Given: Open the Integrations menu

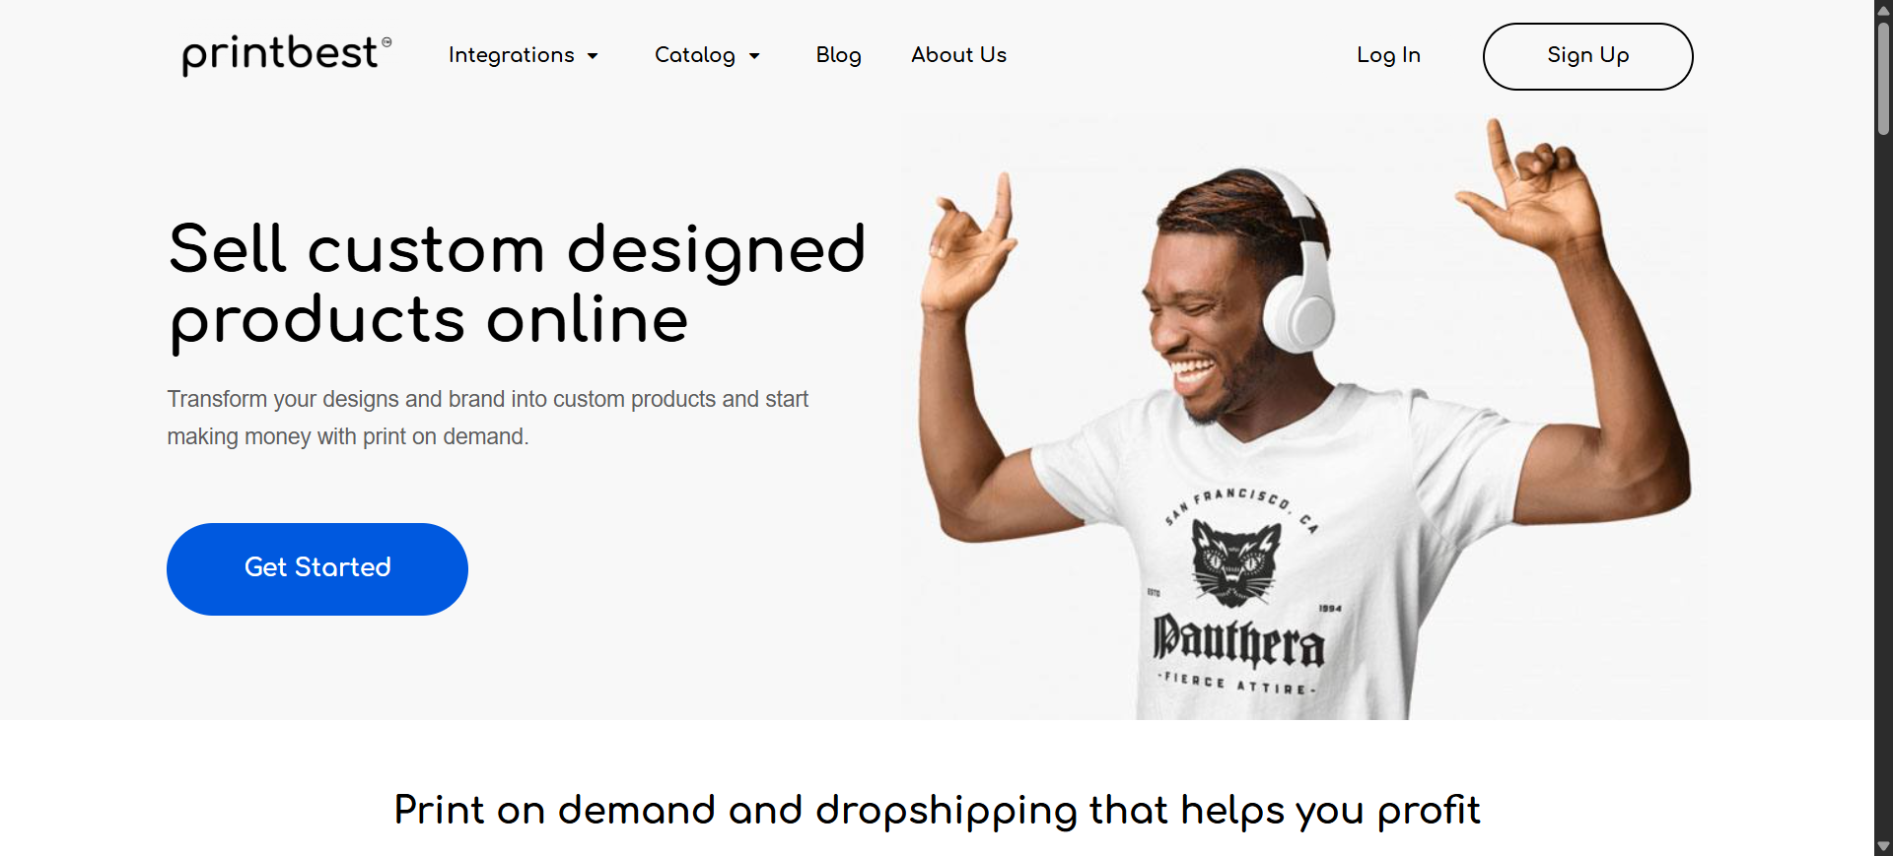Looking at the screenshot, I should (512, 55).
